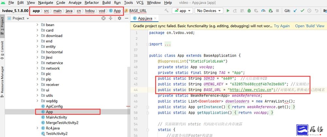Click Run with Coverage icon
The height and width of the screenshot is (137, 327).
click(256, 11)
